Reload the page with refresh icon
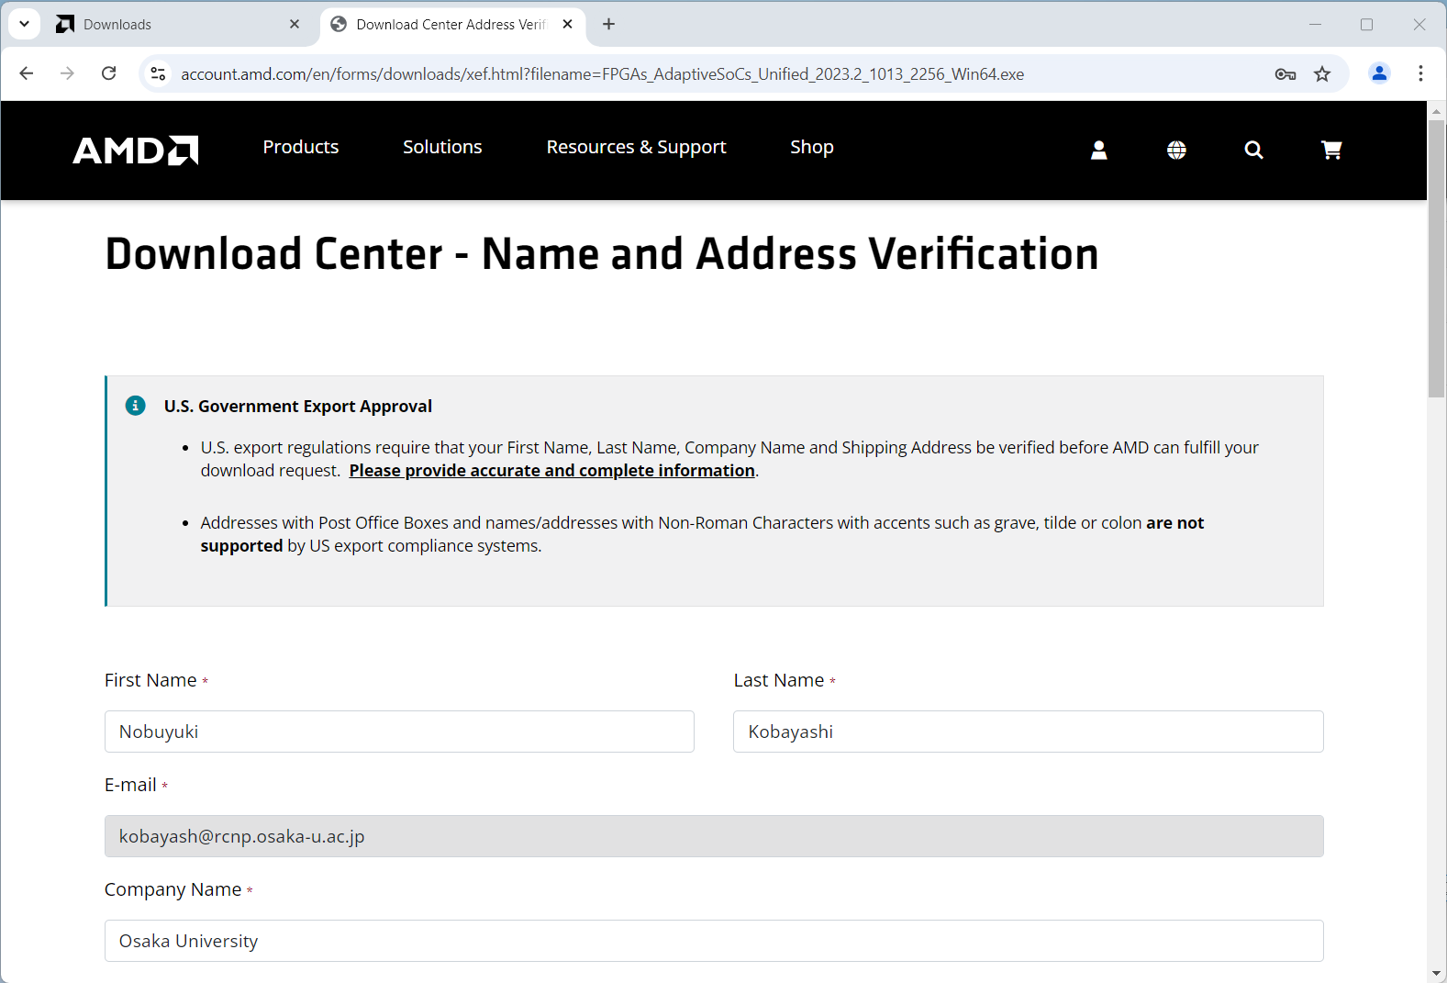 (x=109, y=73)
